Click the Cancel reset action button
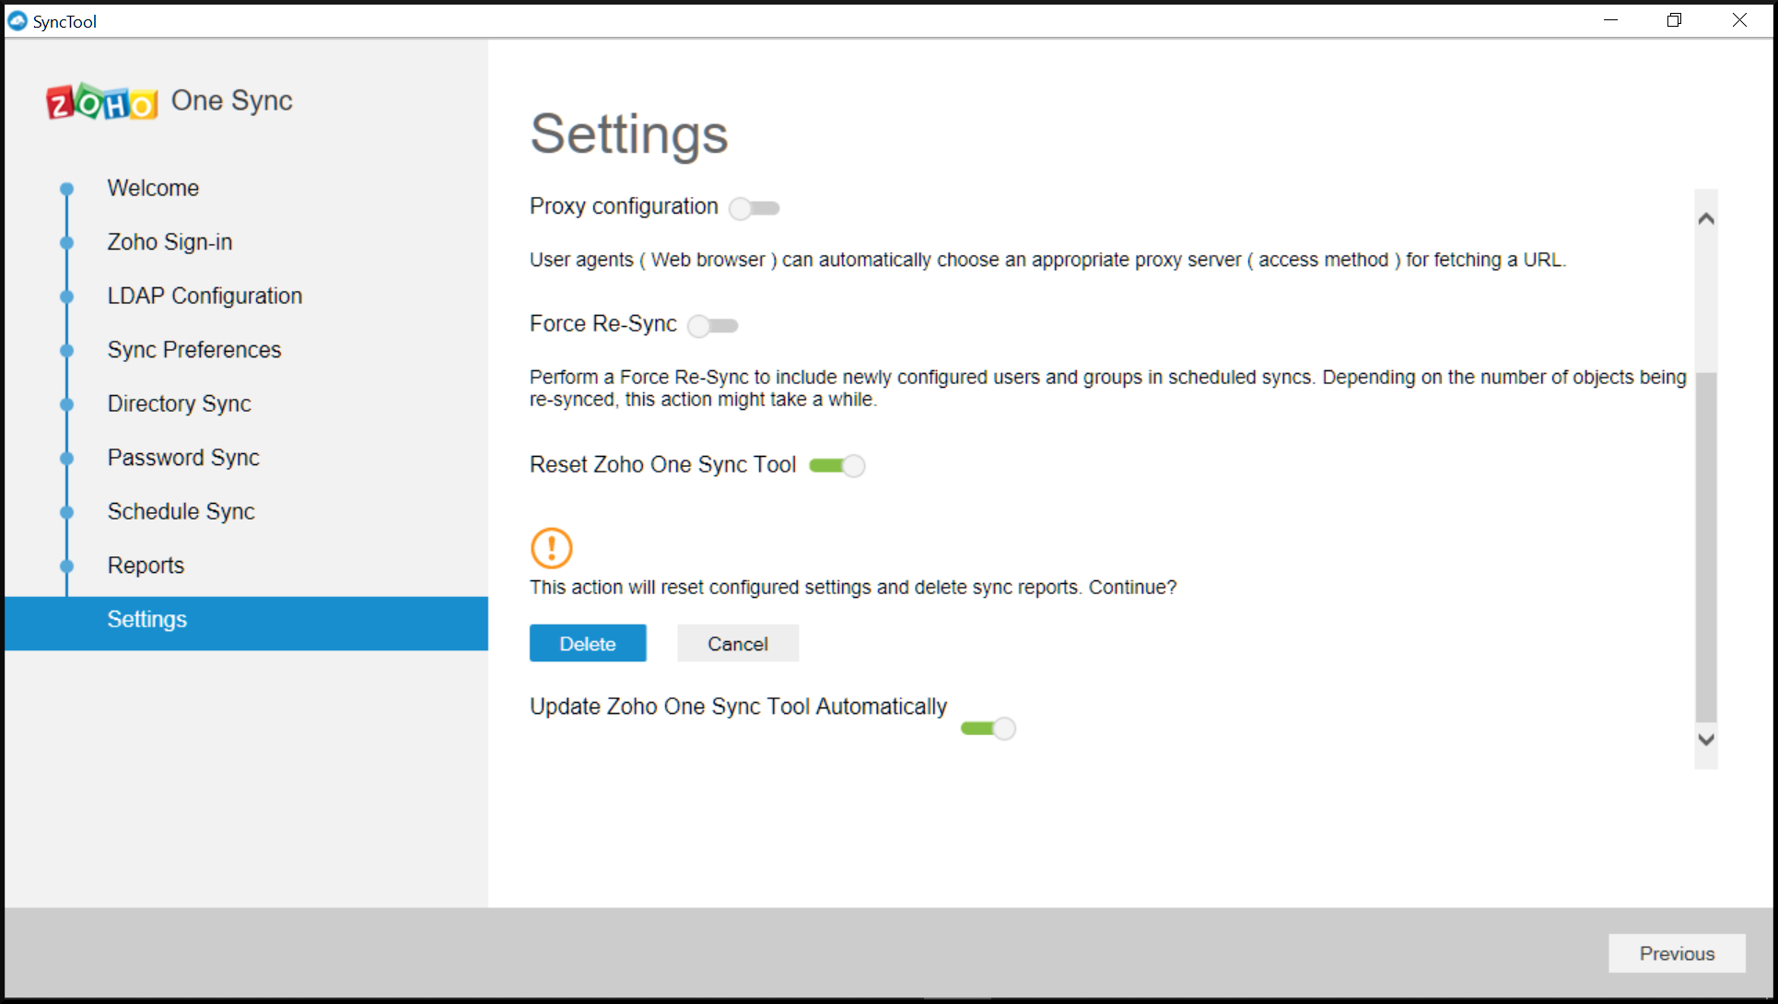The width and height of the screenshot is (1778, 1004). 736,644
